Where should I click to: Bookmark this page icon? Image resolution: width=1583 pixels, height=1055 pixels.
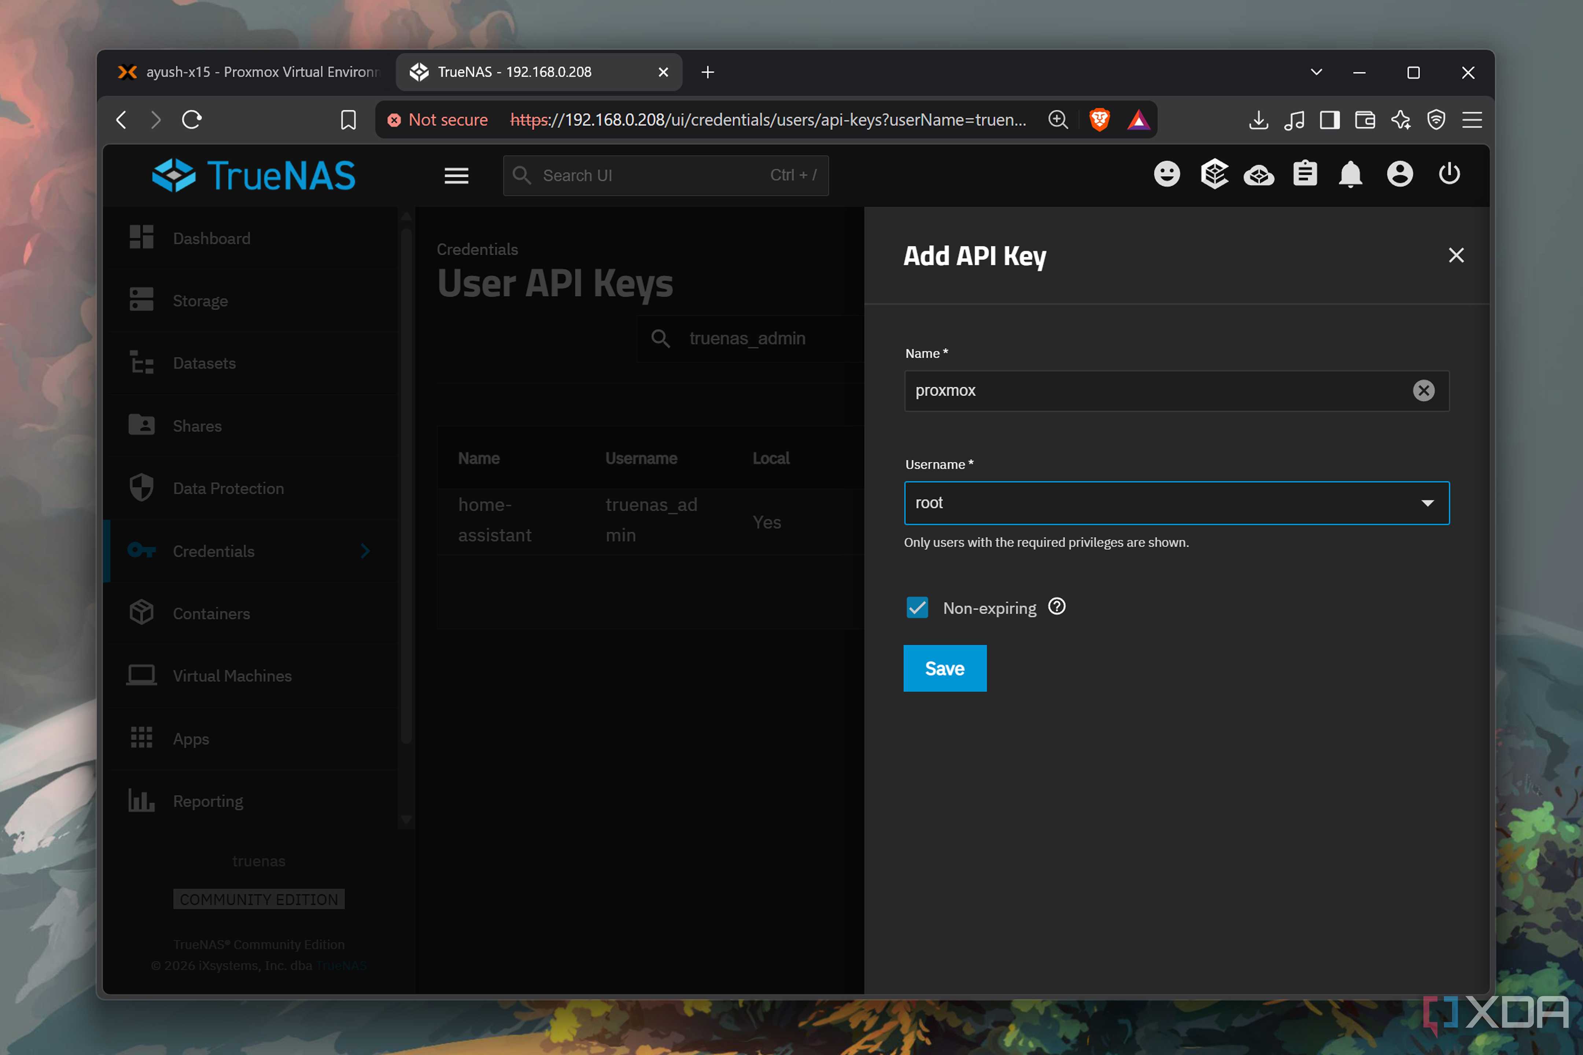(348, 120)
